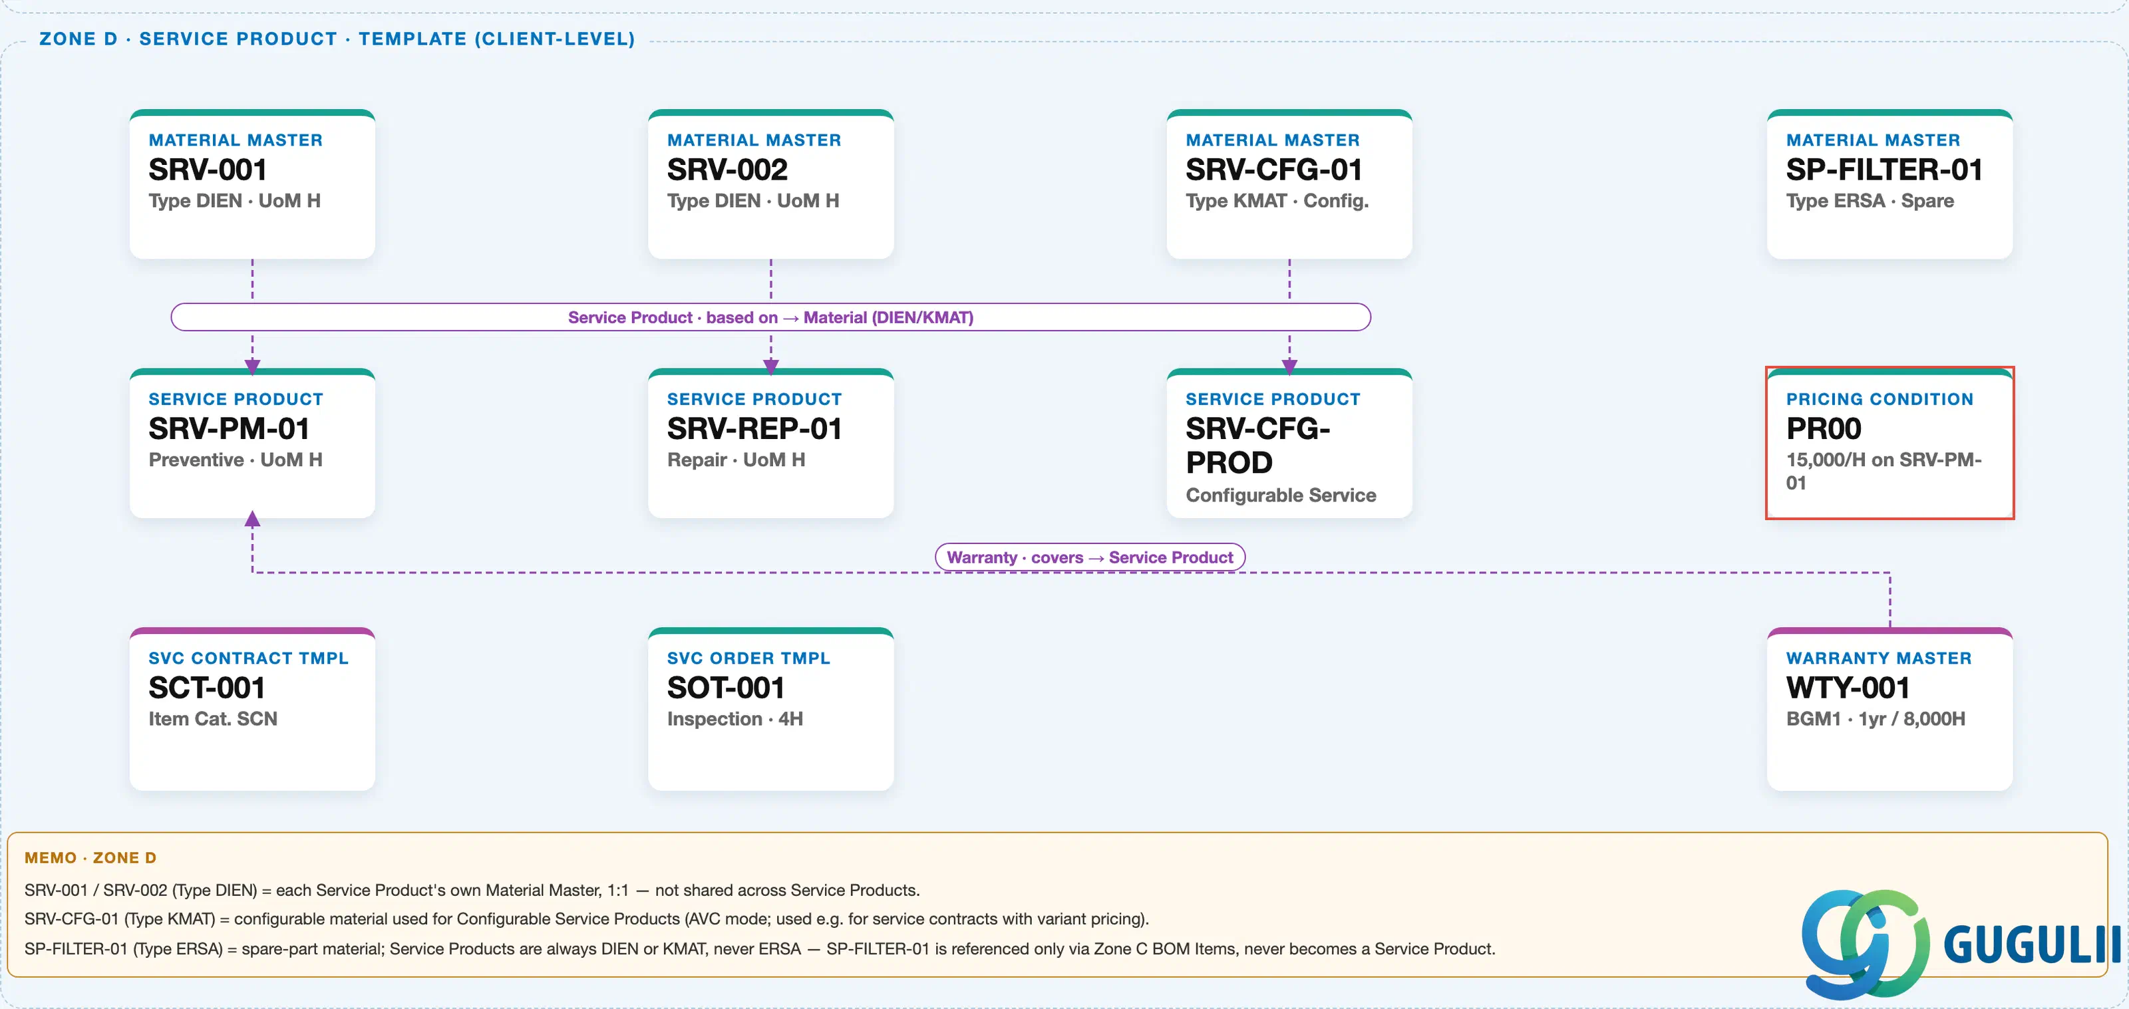Click the 'Type KMAT · Config.' text
This screenshot has height=1009, width=2129.
1277,201
